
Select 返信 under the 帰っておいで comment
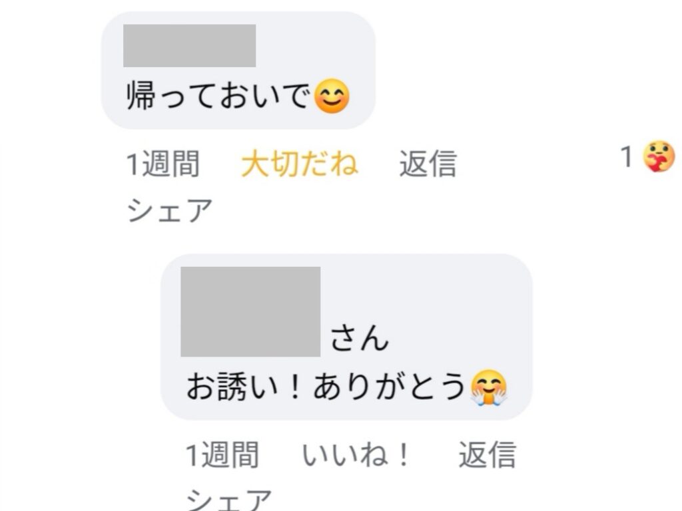tap(428, 164)
